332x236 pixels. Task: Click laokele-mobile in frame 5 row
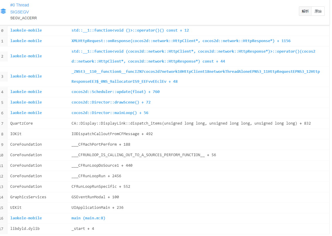tap(26, 102)
